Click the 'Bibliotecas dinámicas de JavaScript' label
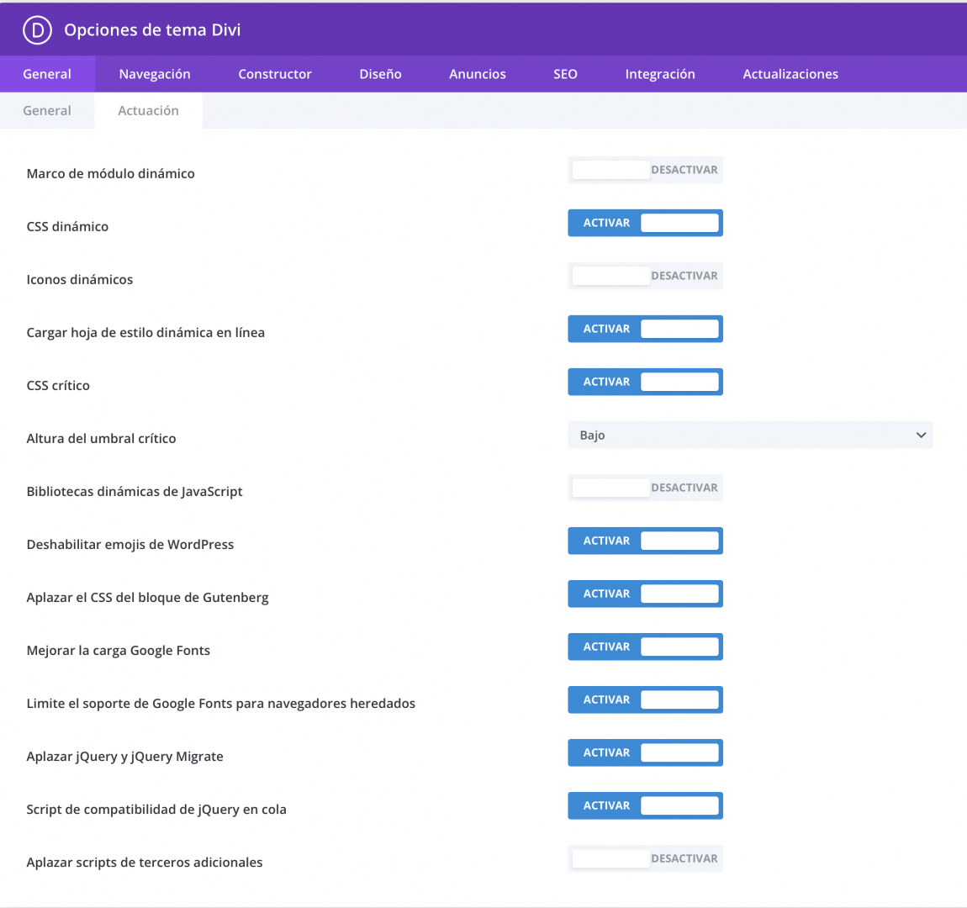The width and height of the screenshot is (967, 908). (135, 492)
